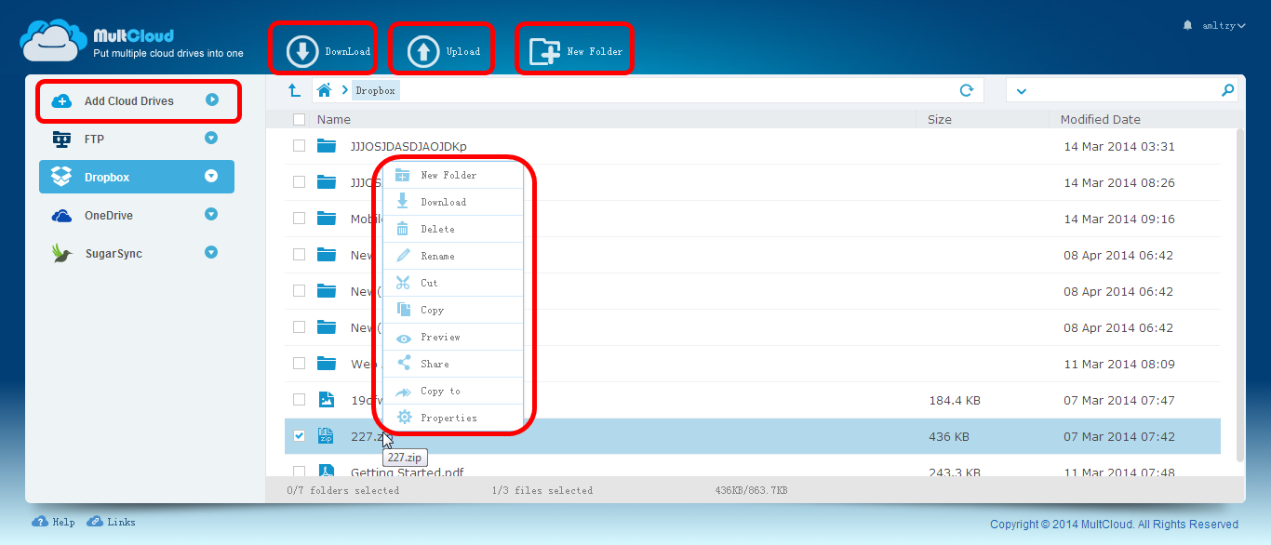The height and width of the screenshot is (545, 1271).
Task: Click the 227.zip file icon
Action: (x=326, y=436)
